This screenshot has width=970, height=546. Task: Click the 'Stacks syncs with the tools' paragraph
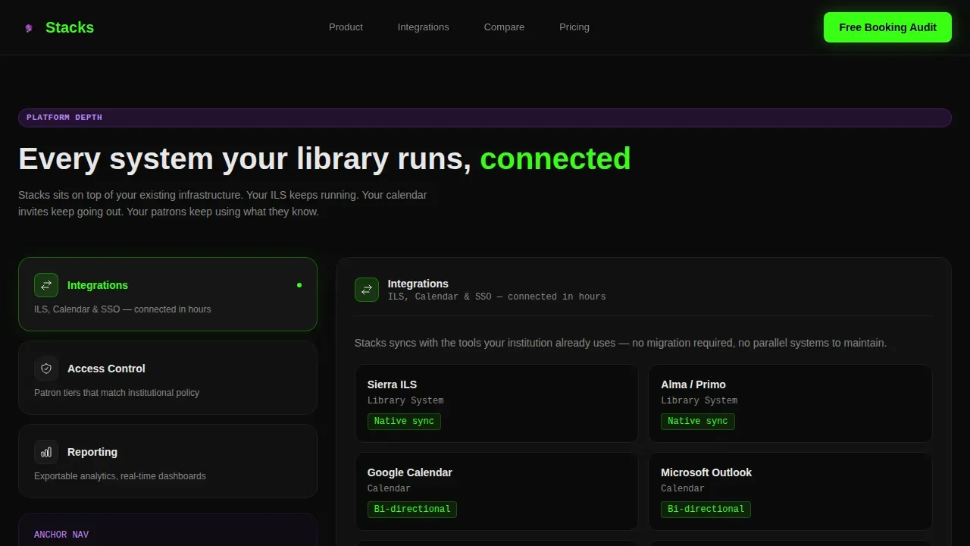click(621, 343)
